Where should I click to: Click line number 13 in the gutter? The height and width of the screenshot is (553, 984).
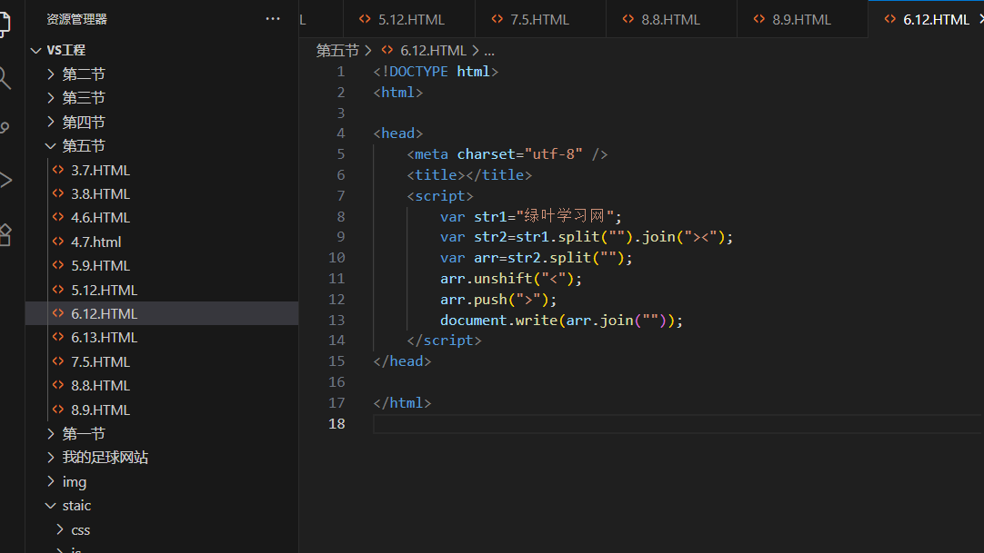pyautogui.click(x=336, y=320)
